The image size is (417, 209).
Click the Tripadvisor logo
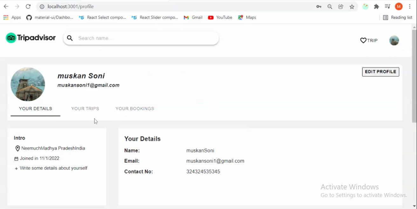(30, 37)
